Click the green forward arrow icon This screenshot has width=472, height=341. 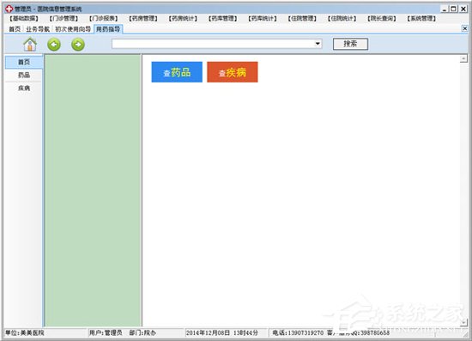click(78, 45)
